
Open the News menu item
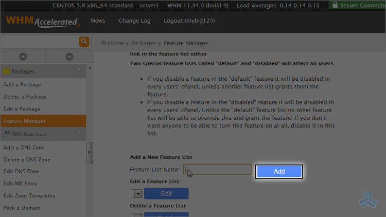pyautogui.click(x=98, y=21)
